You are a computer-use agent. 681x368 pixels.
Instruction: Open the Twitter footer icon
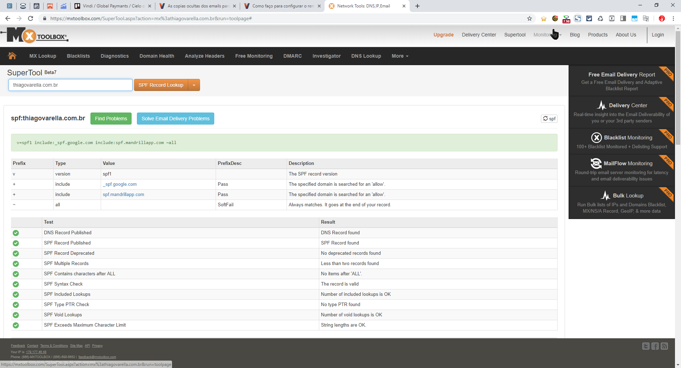coord(646,346)
